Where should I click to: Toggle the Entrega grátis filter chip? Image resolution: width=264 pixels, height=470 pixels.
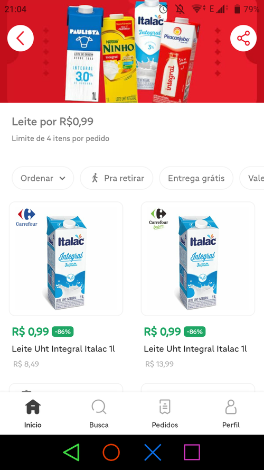[x=196, y=178]
